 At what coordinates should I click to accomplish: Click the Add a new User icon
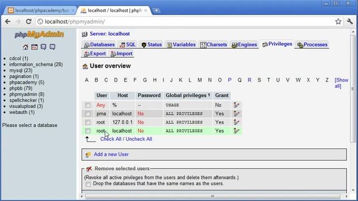88,155
